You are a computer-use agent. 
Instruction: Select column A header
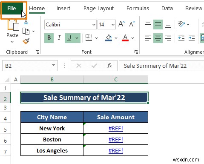16,80
